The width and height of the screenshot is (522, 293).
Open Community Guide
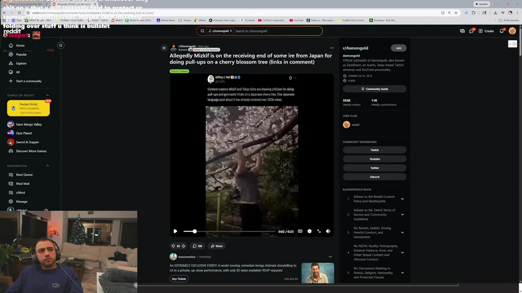pyautogui.click(x=375, y=89)
